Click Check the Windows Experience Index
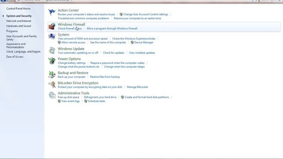Screen dimensions: 283x159 134,38
